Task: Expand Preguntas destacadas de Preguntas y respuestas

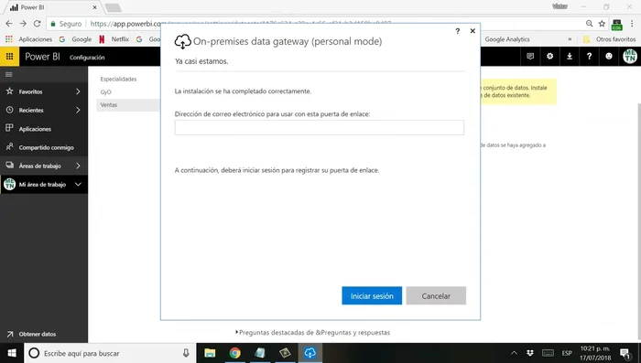Action: [313, 333]
